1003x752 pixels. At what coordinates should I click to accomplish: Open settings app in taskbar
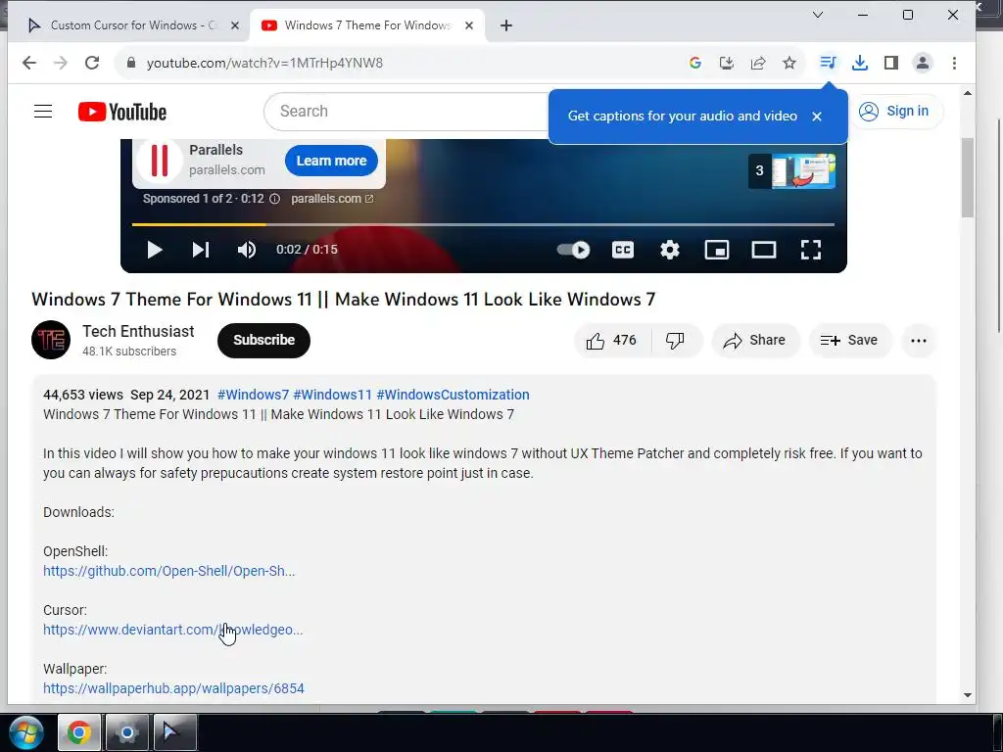[x=126, y=732]
